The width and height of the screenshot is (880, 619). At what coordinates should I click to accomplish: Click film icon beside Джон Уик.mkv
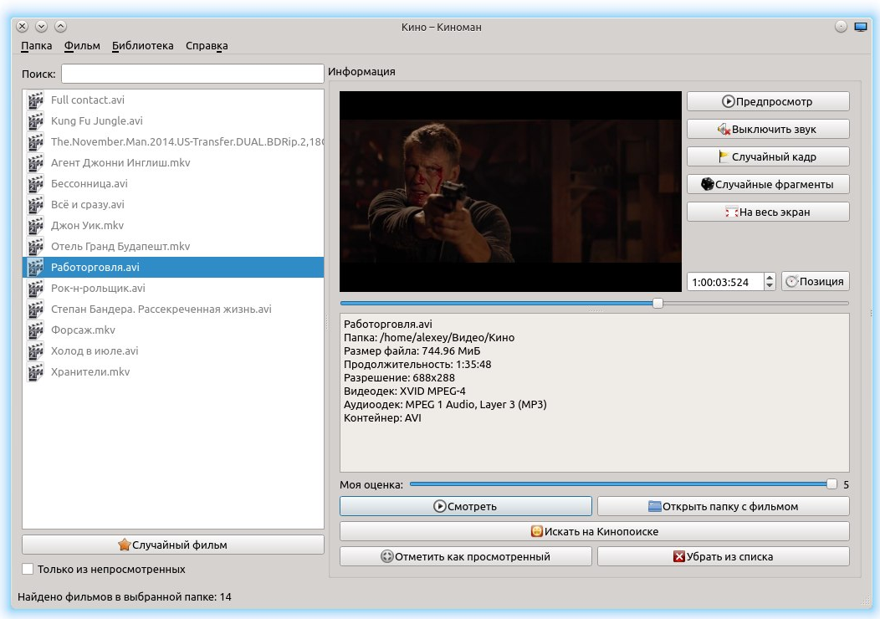click(35, 225)
